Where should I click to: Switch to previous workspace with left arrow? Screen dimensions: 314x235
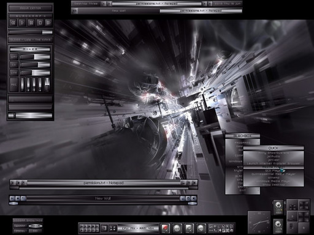104,4
